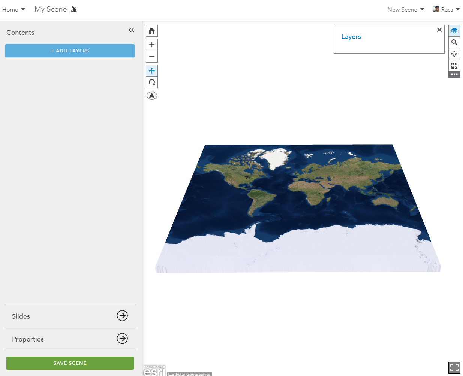Click the Save Scene button
Viewport: 463px width, 376px height.
70,363
